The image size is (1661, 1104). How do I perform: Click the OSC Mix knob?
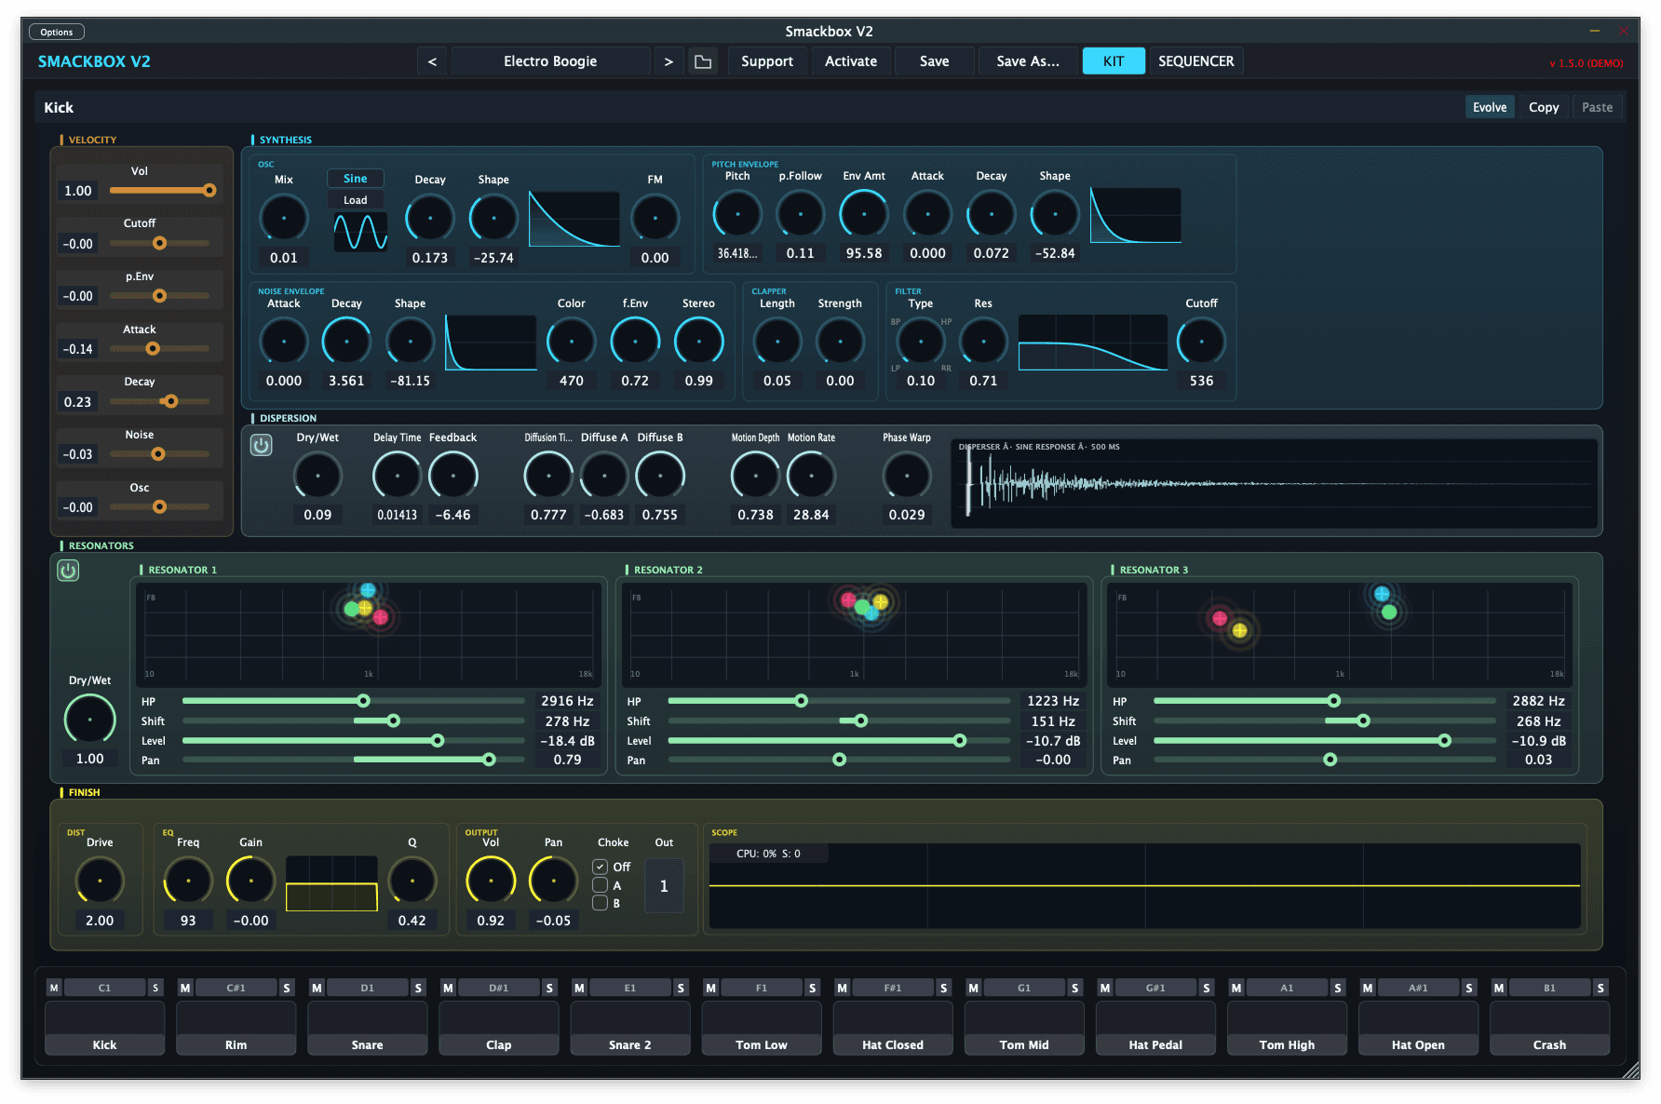coord(284,219)
